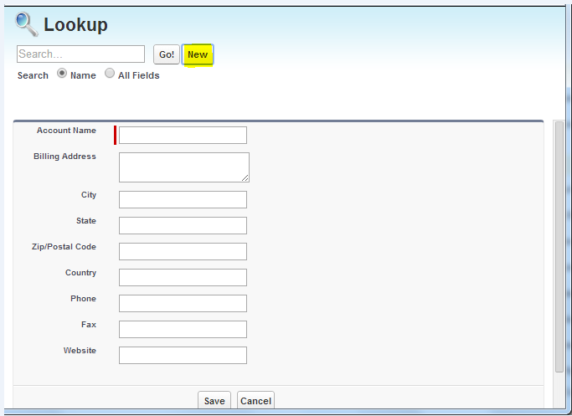Click the Phone label
The height and width of the screenshot is (416, 572).
(83, 298)
